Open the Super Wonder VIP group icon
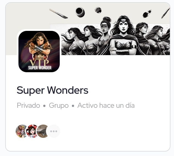This screenshot has height=156, width=174. coord(39,52)
